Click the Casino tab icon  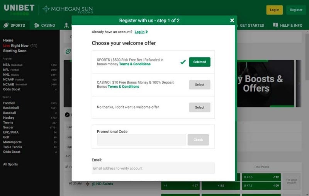coord(37,26)
